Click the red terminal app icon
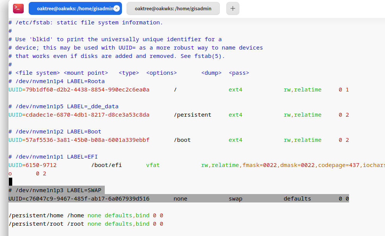385x236 pixels. (18, 8)
